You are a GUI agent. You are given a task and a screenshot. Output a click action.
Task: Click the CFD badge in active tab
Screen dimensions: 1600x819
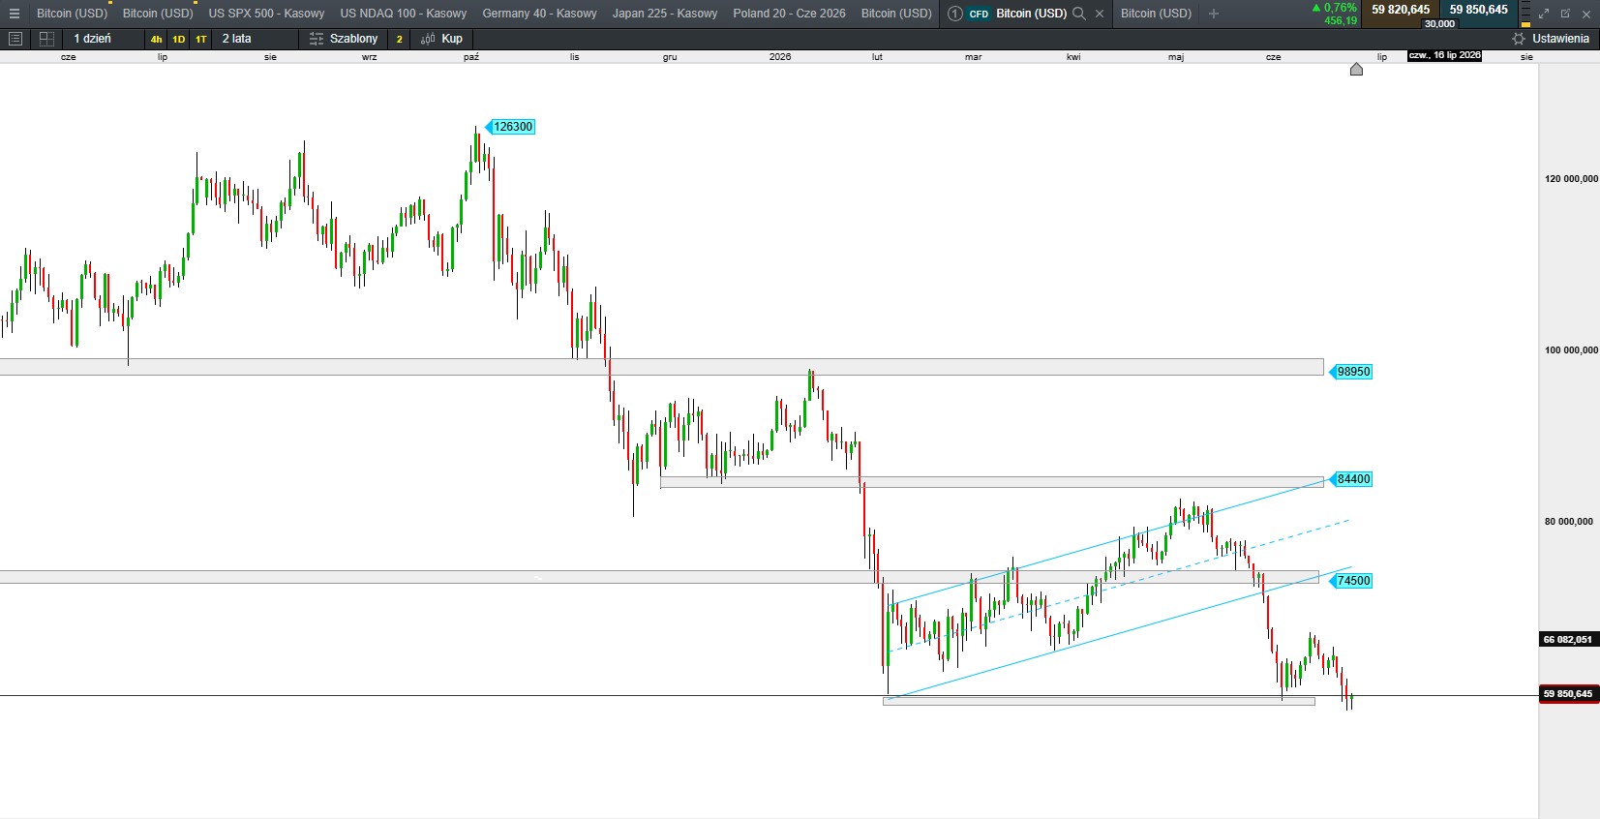[979, 14]
